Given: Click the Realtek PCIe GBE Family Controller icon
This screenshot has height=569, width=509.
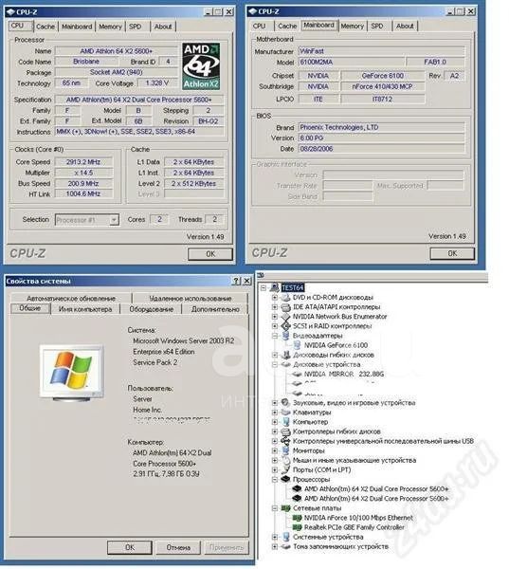Looking at the screenshot, I should [x=297, y=527].
